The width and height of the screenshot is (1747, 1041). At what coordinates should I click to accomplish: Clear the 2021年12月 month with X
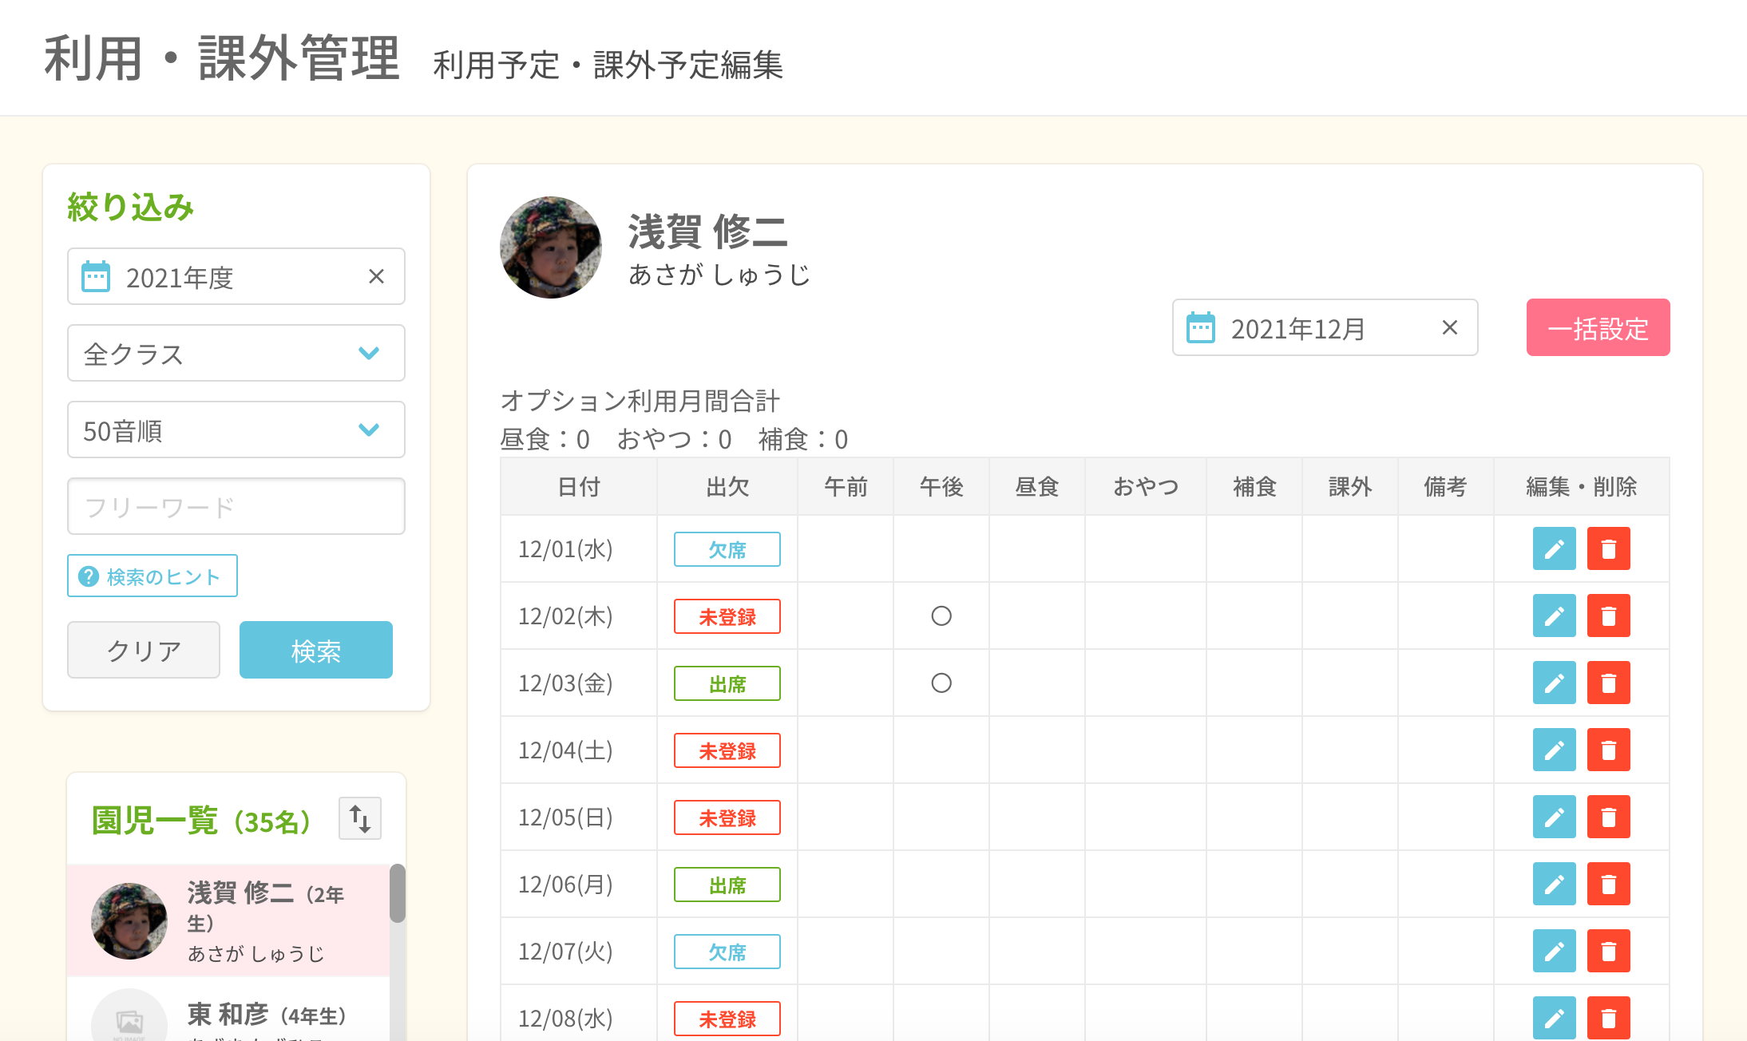coord(1450,327)
